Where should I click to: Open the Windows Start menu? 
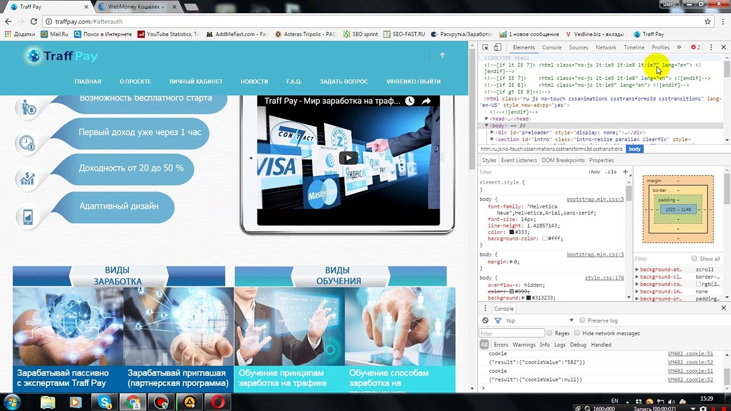coord(12,402)
